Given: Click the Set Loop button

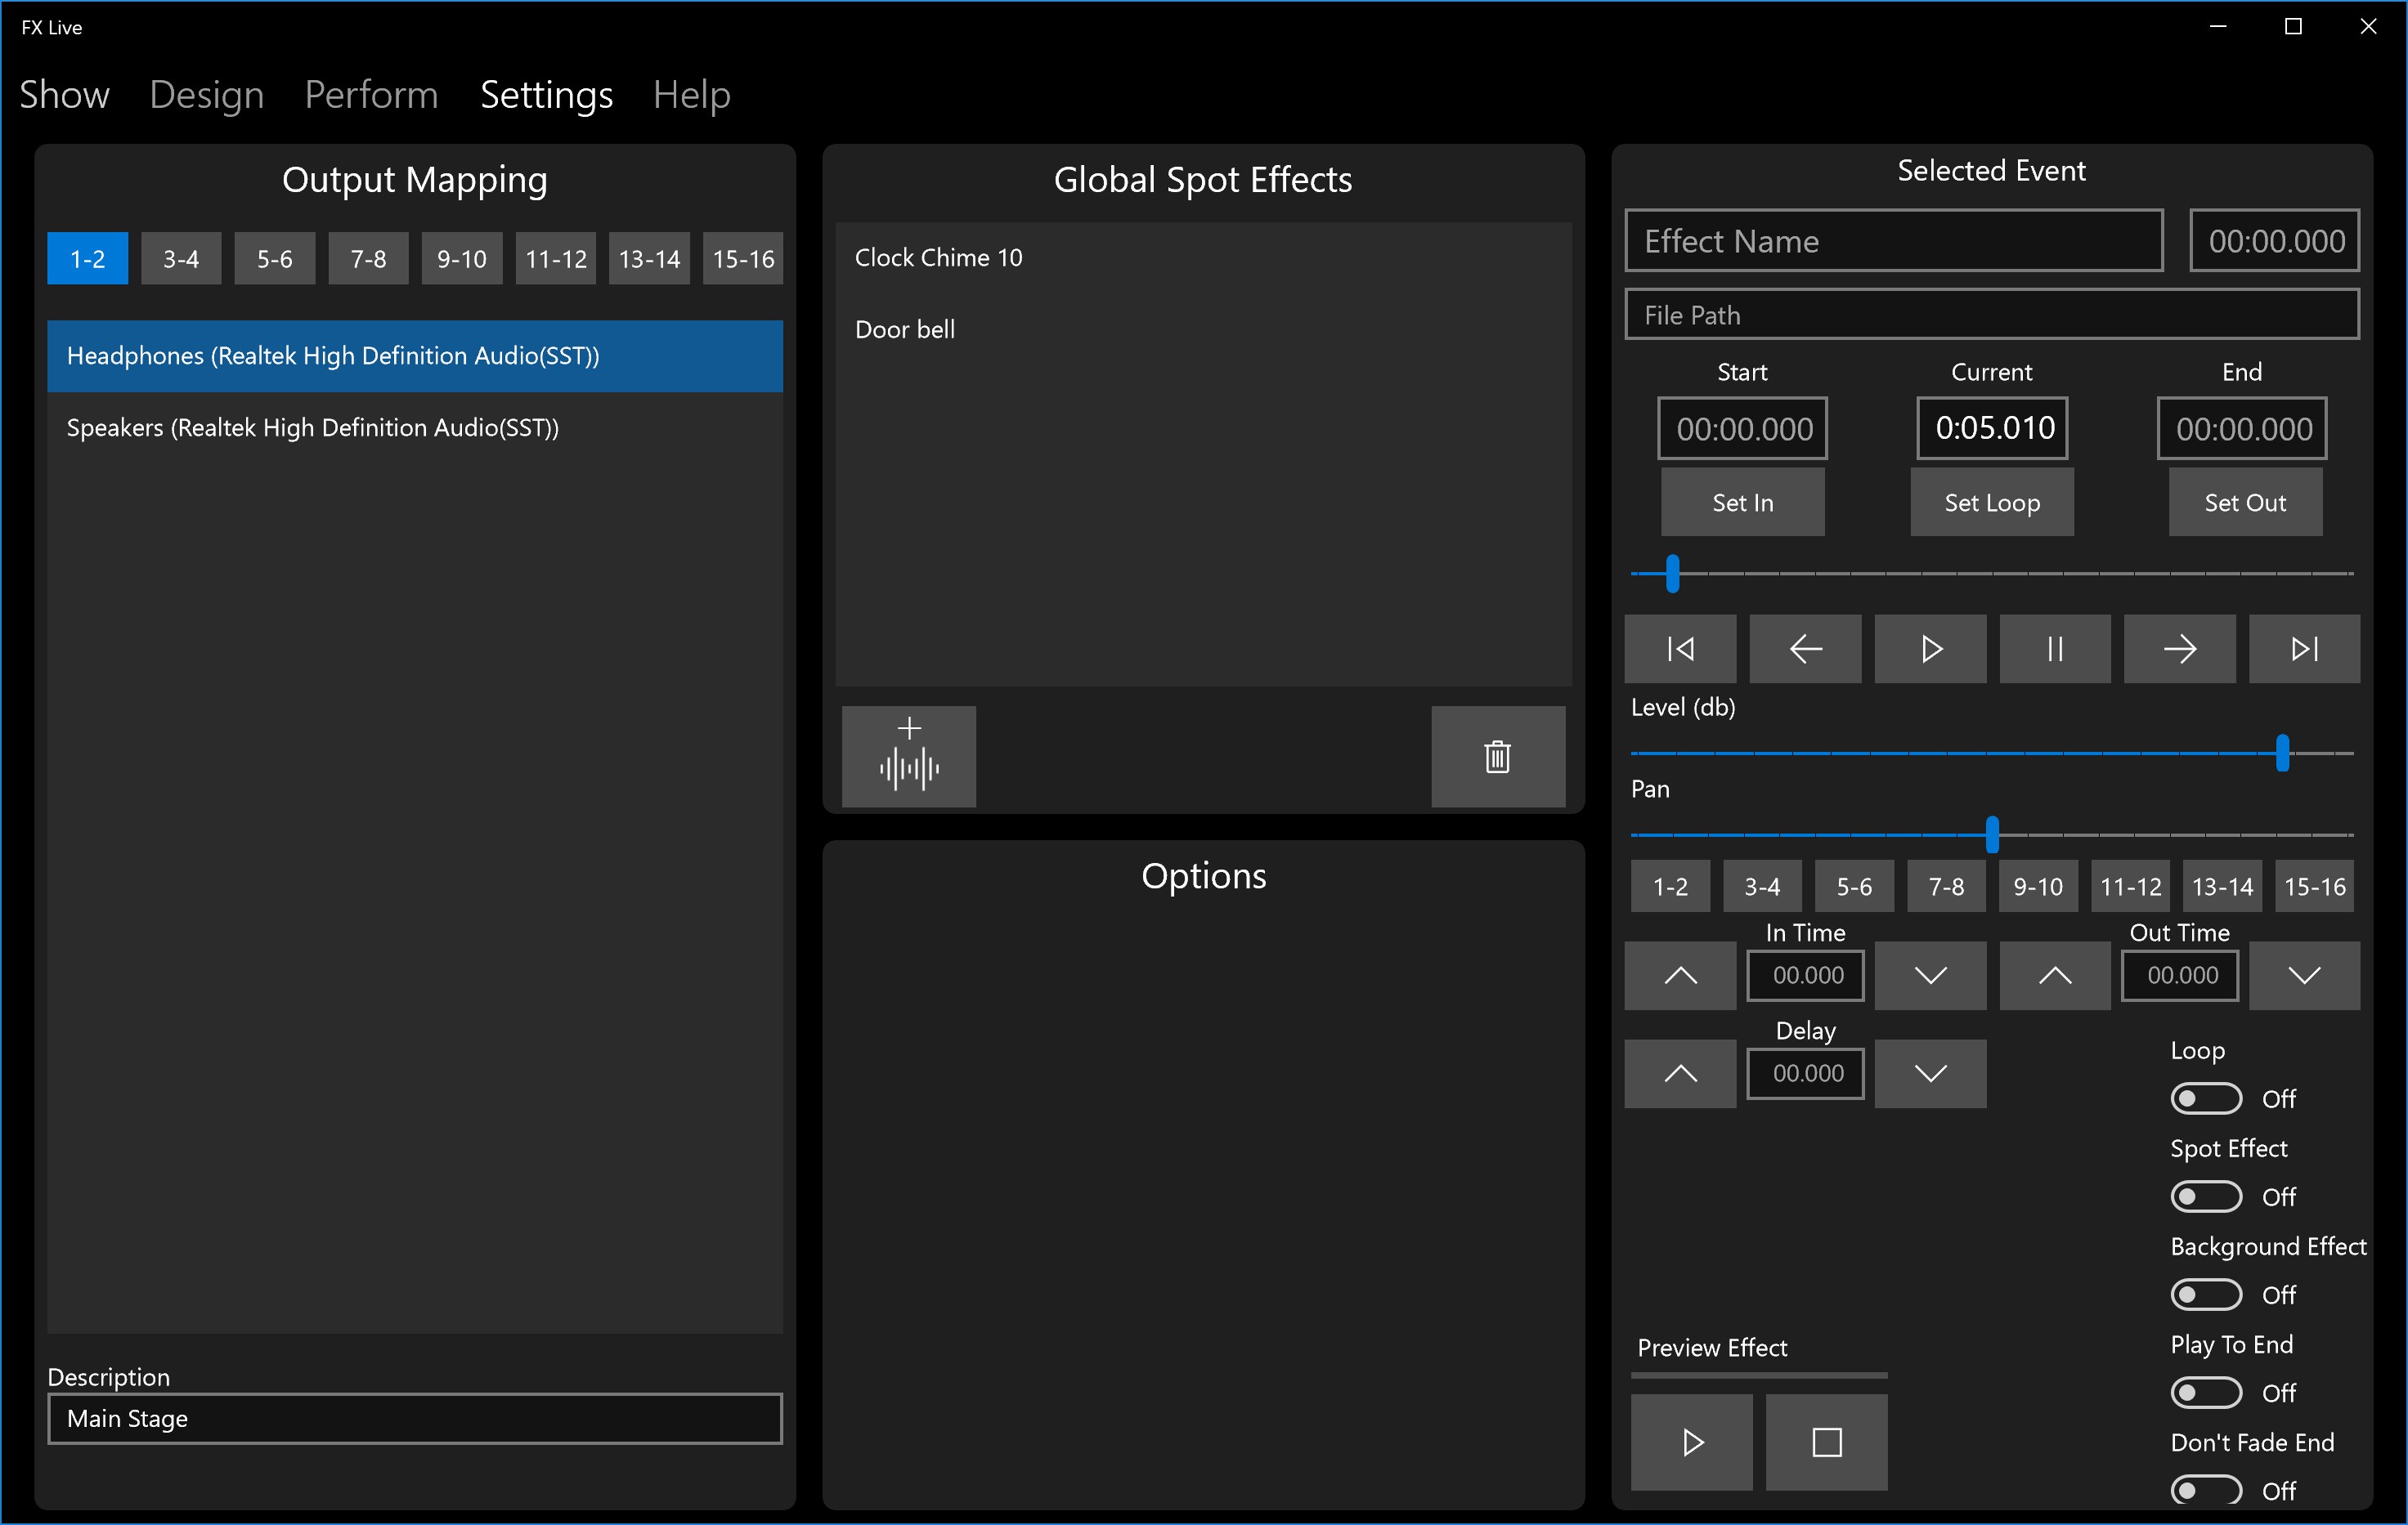Looking at the screenshot, I should click(1991, 503).
